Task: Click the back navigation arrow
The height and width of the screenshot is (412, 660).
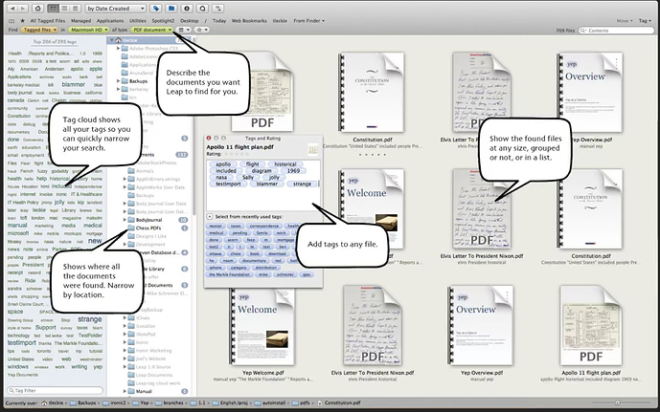Action: point(12,9)
